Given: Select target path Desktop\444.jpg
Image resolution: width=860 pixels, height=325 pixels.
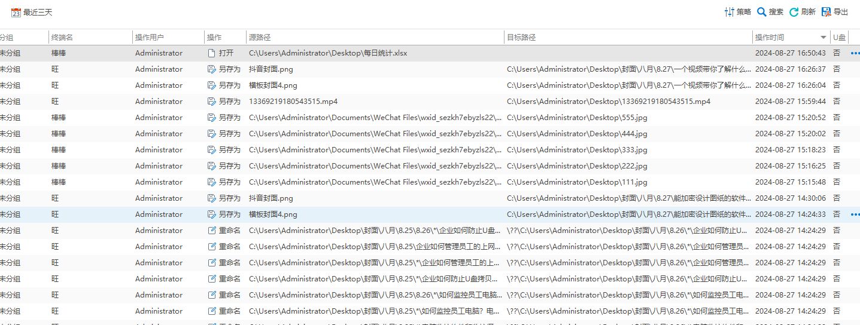Looking at the screenshot, I should point(577,134).
